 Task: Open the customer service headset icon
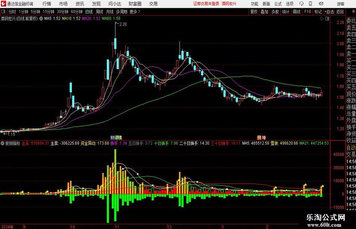(301, 4)
